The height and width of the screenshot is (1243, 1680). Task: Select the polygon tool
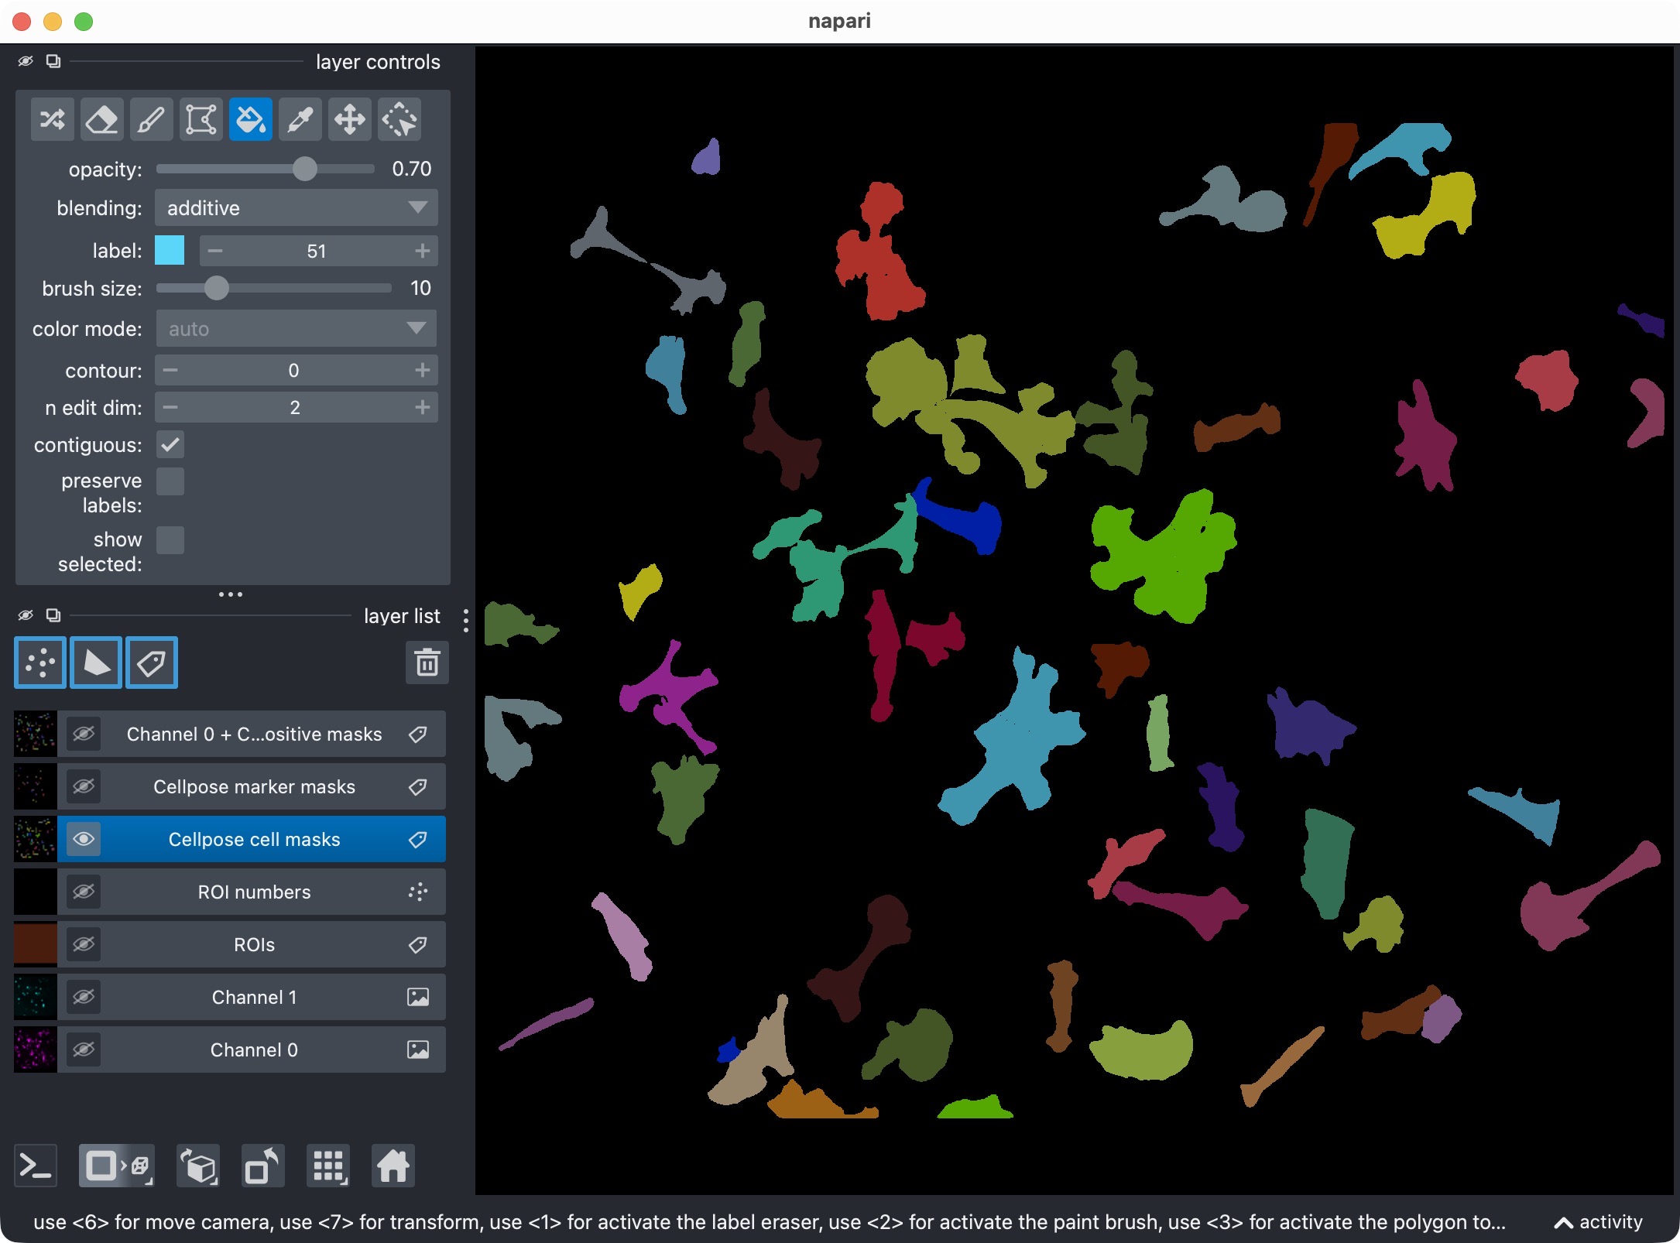201,120
